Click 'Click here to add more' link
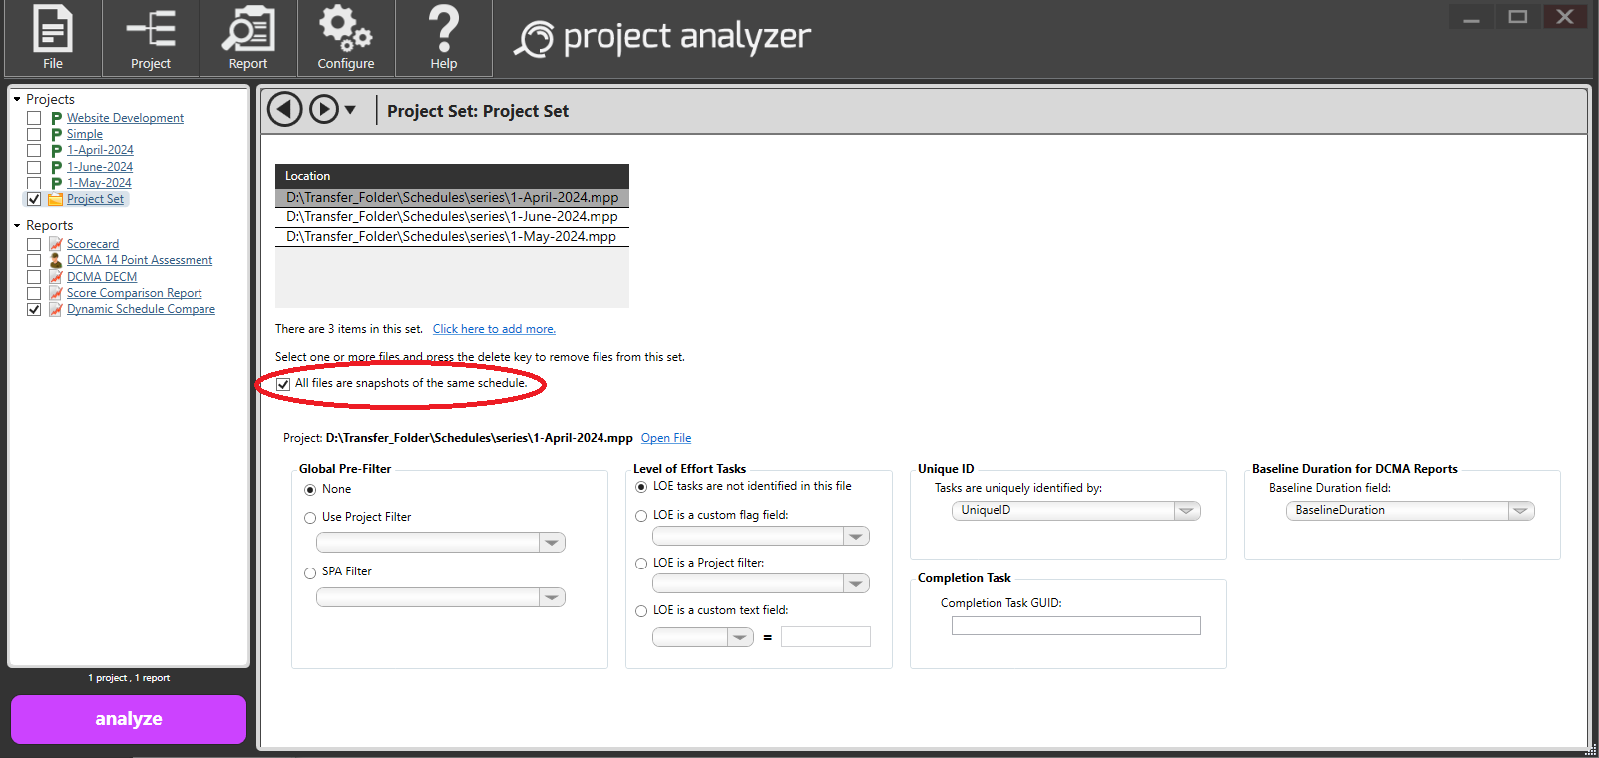This screenshot has width=1599, height=758. [x=494, y=329]
